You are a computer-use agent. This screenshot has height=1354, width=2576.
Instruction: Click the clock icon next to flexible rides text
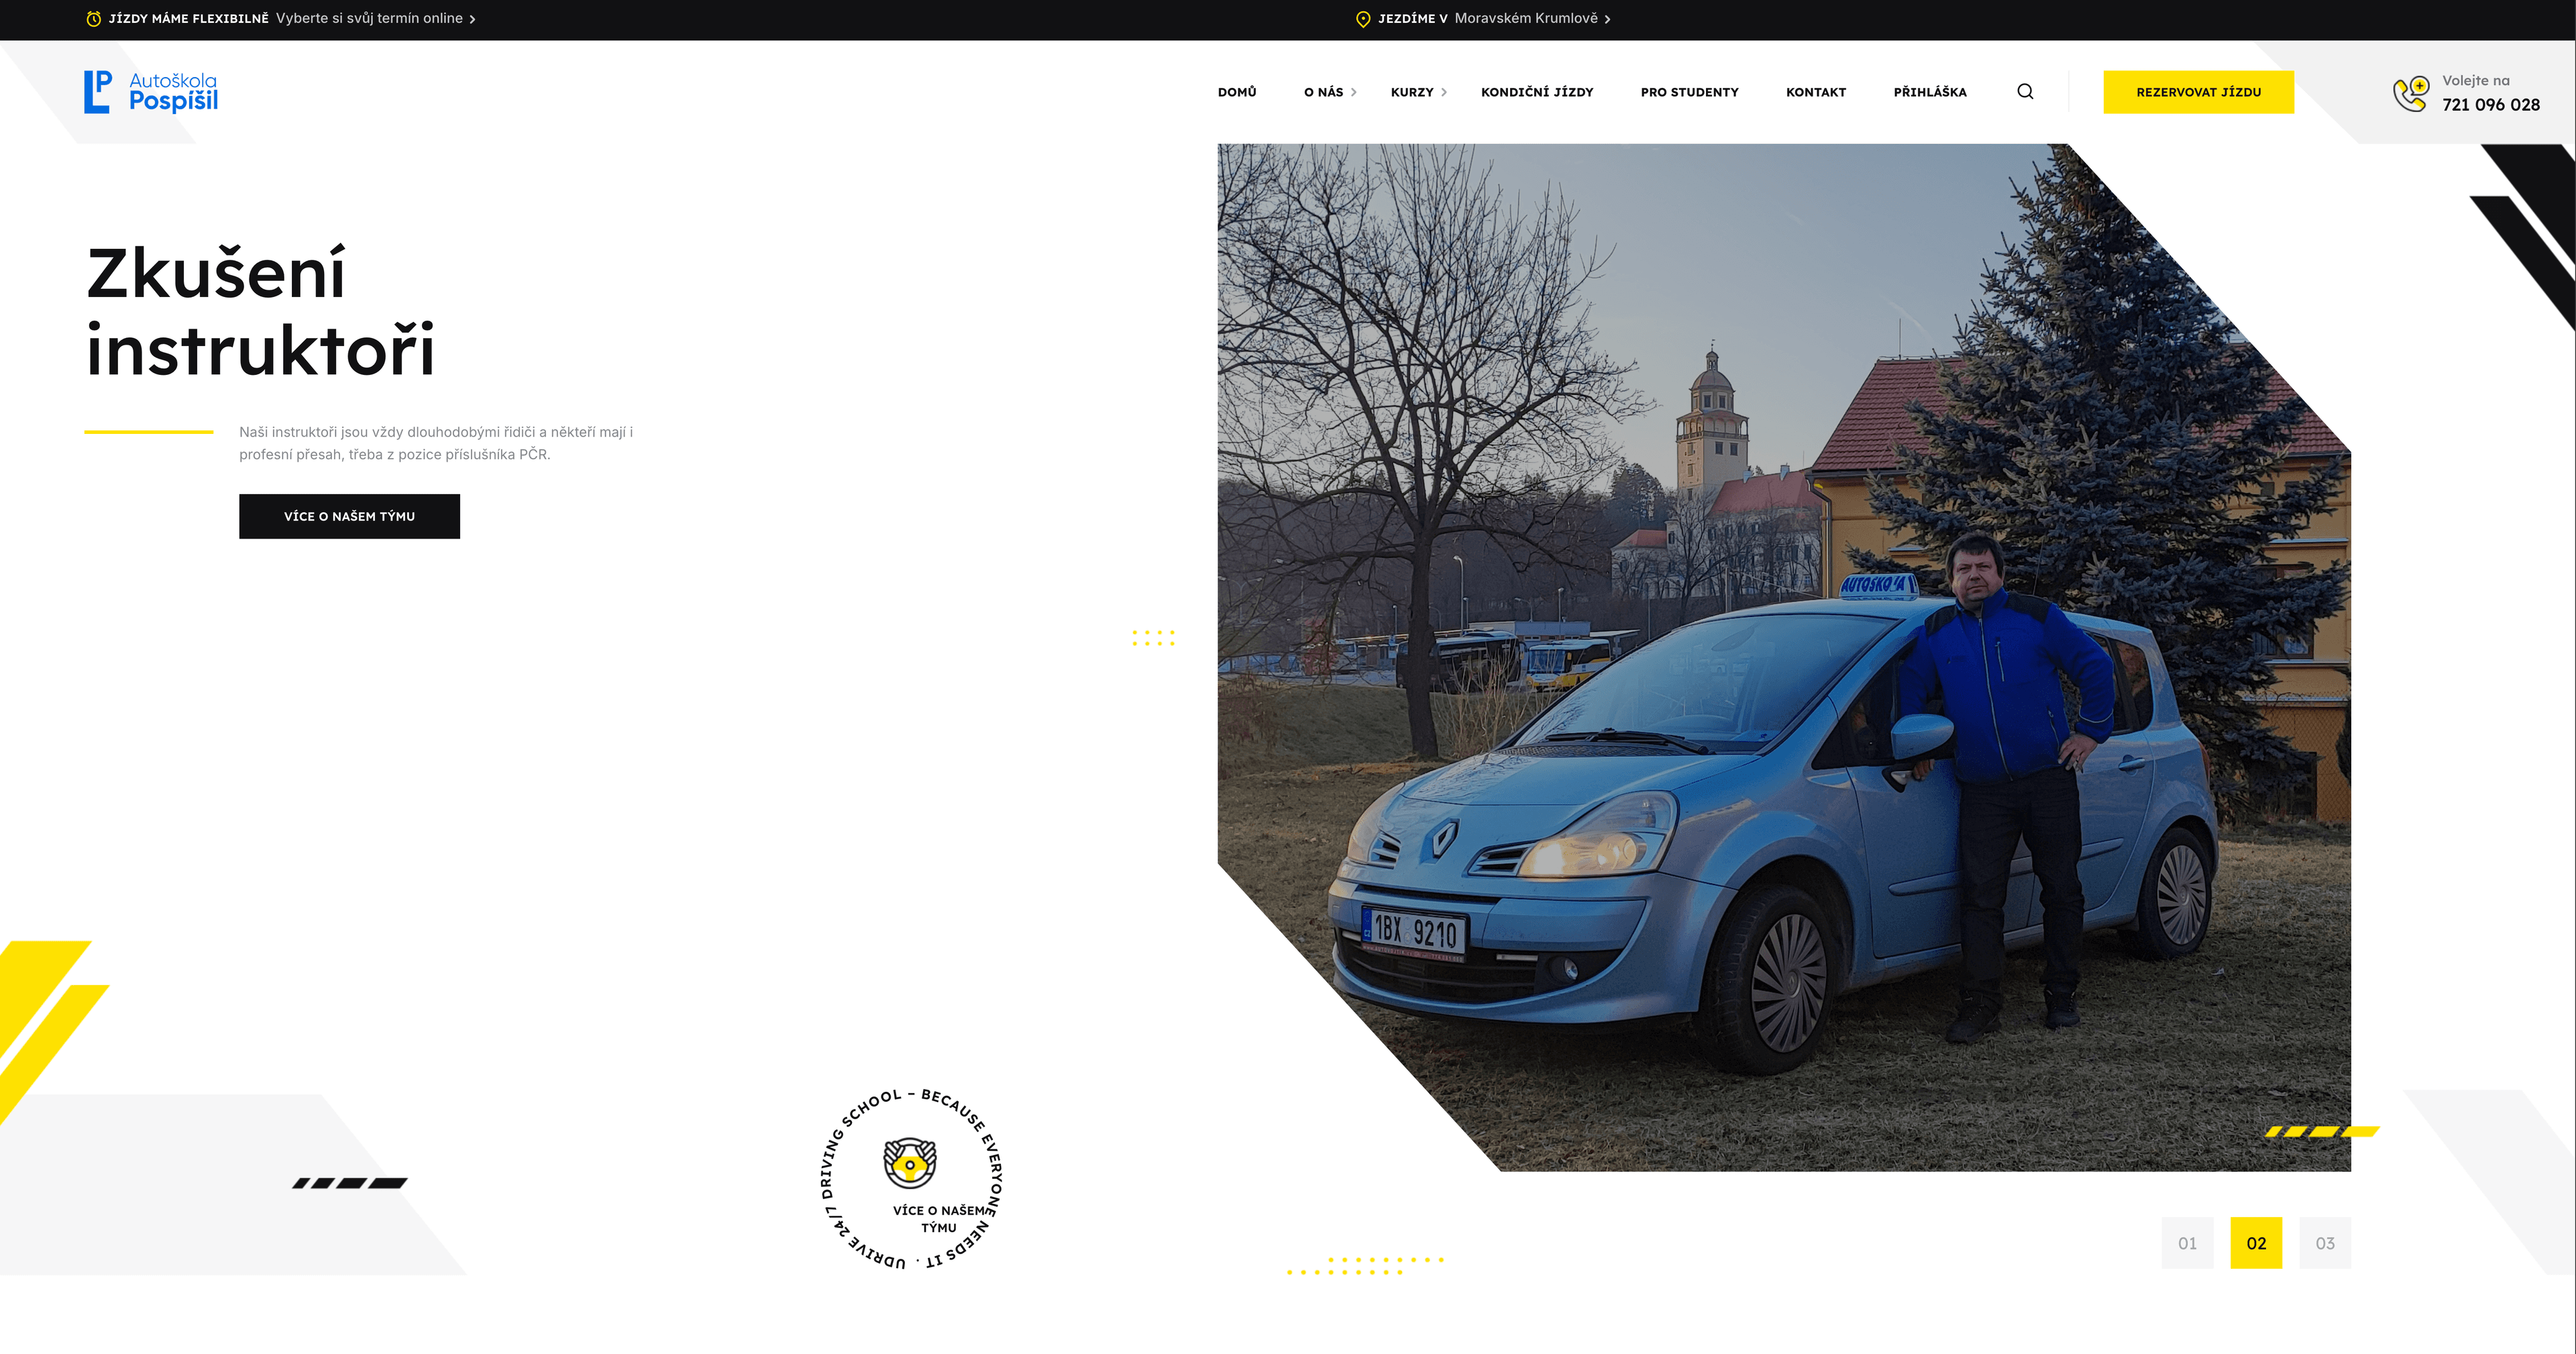(x=94, y=17)
